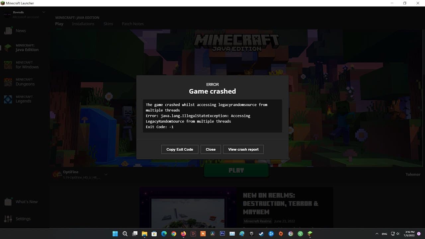Image resolution: width=425 pixels, height=239 pixels.
Task: Click the ENG language indicator
Action: point(384,234)
